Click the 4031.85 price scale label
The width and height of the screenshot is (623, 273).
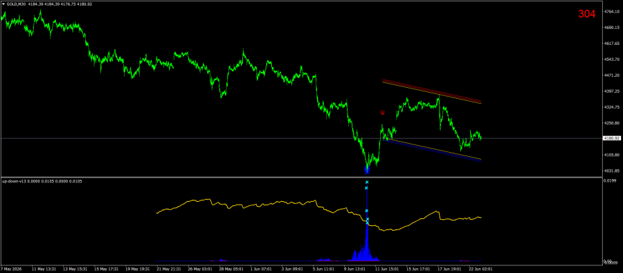tap(612, 171)
